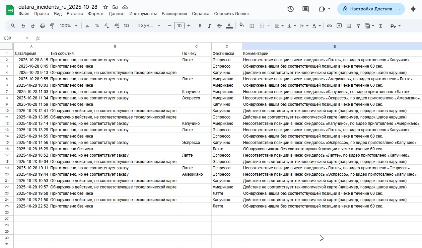Add a comment using the toolbar icon

[x=339, y=26]
